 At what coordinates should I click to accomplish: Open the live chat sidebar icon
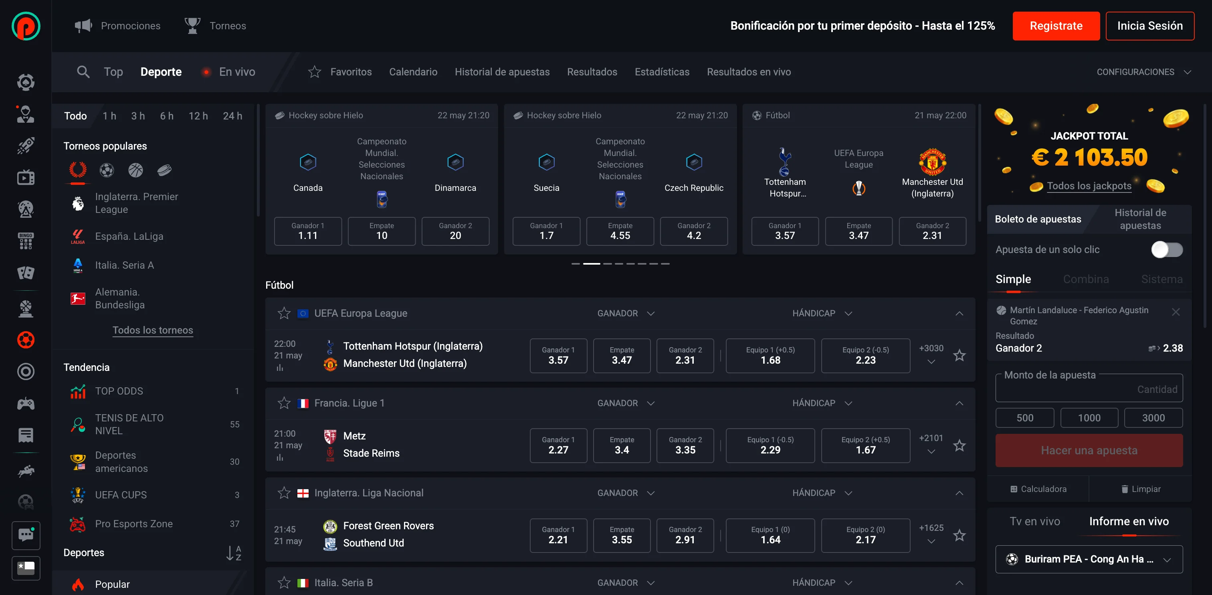click(x=26, y=535)
